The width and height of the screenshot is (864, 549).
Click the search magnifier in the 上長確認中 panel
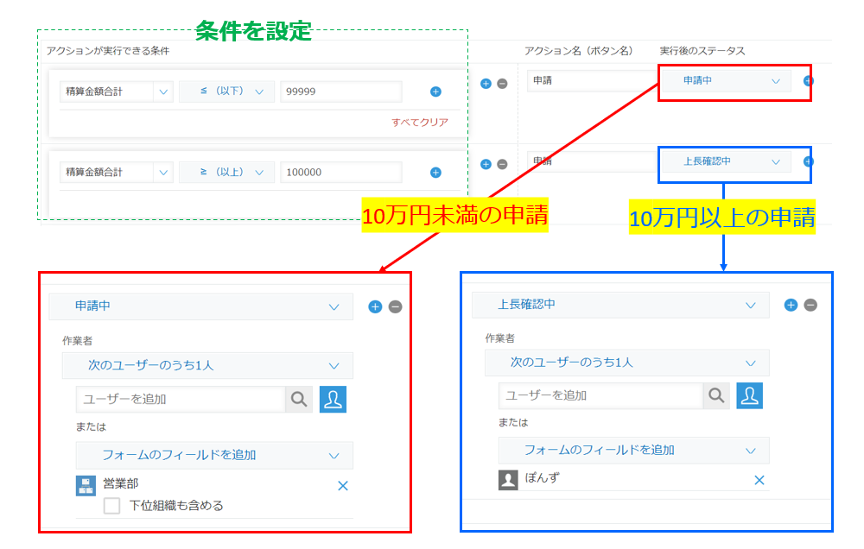(x=715, y=394)
